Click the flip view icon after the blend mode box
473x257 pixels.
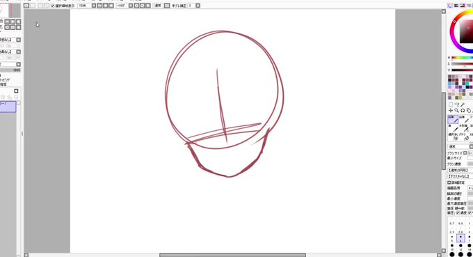pyautogui.click(x=167, y=6)
